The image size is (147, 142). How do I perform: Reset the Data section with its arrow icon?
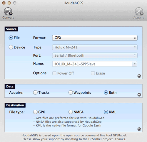click(x=139, y=94)
